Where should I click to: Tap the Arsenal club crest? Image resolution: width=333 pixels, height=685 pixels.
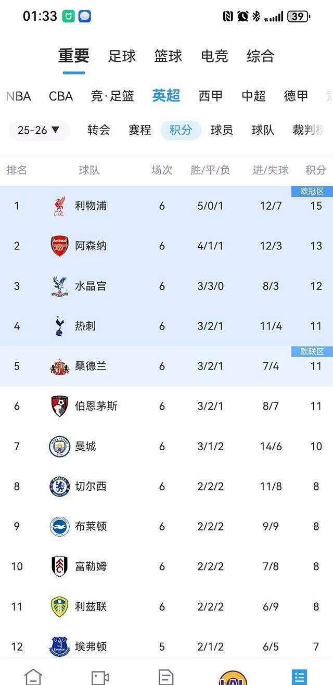pos(59,246)
